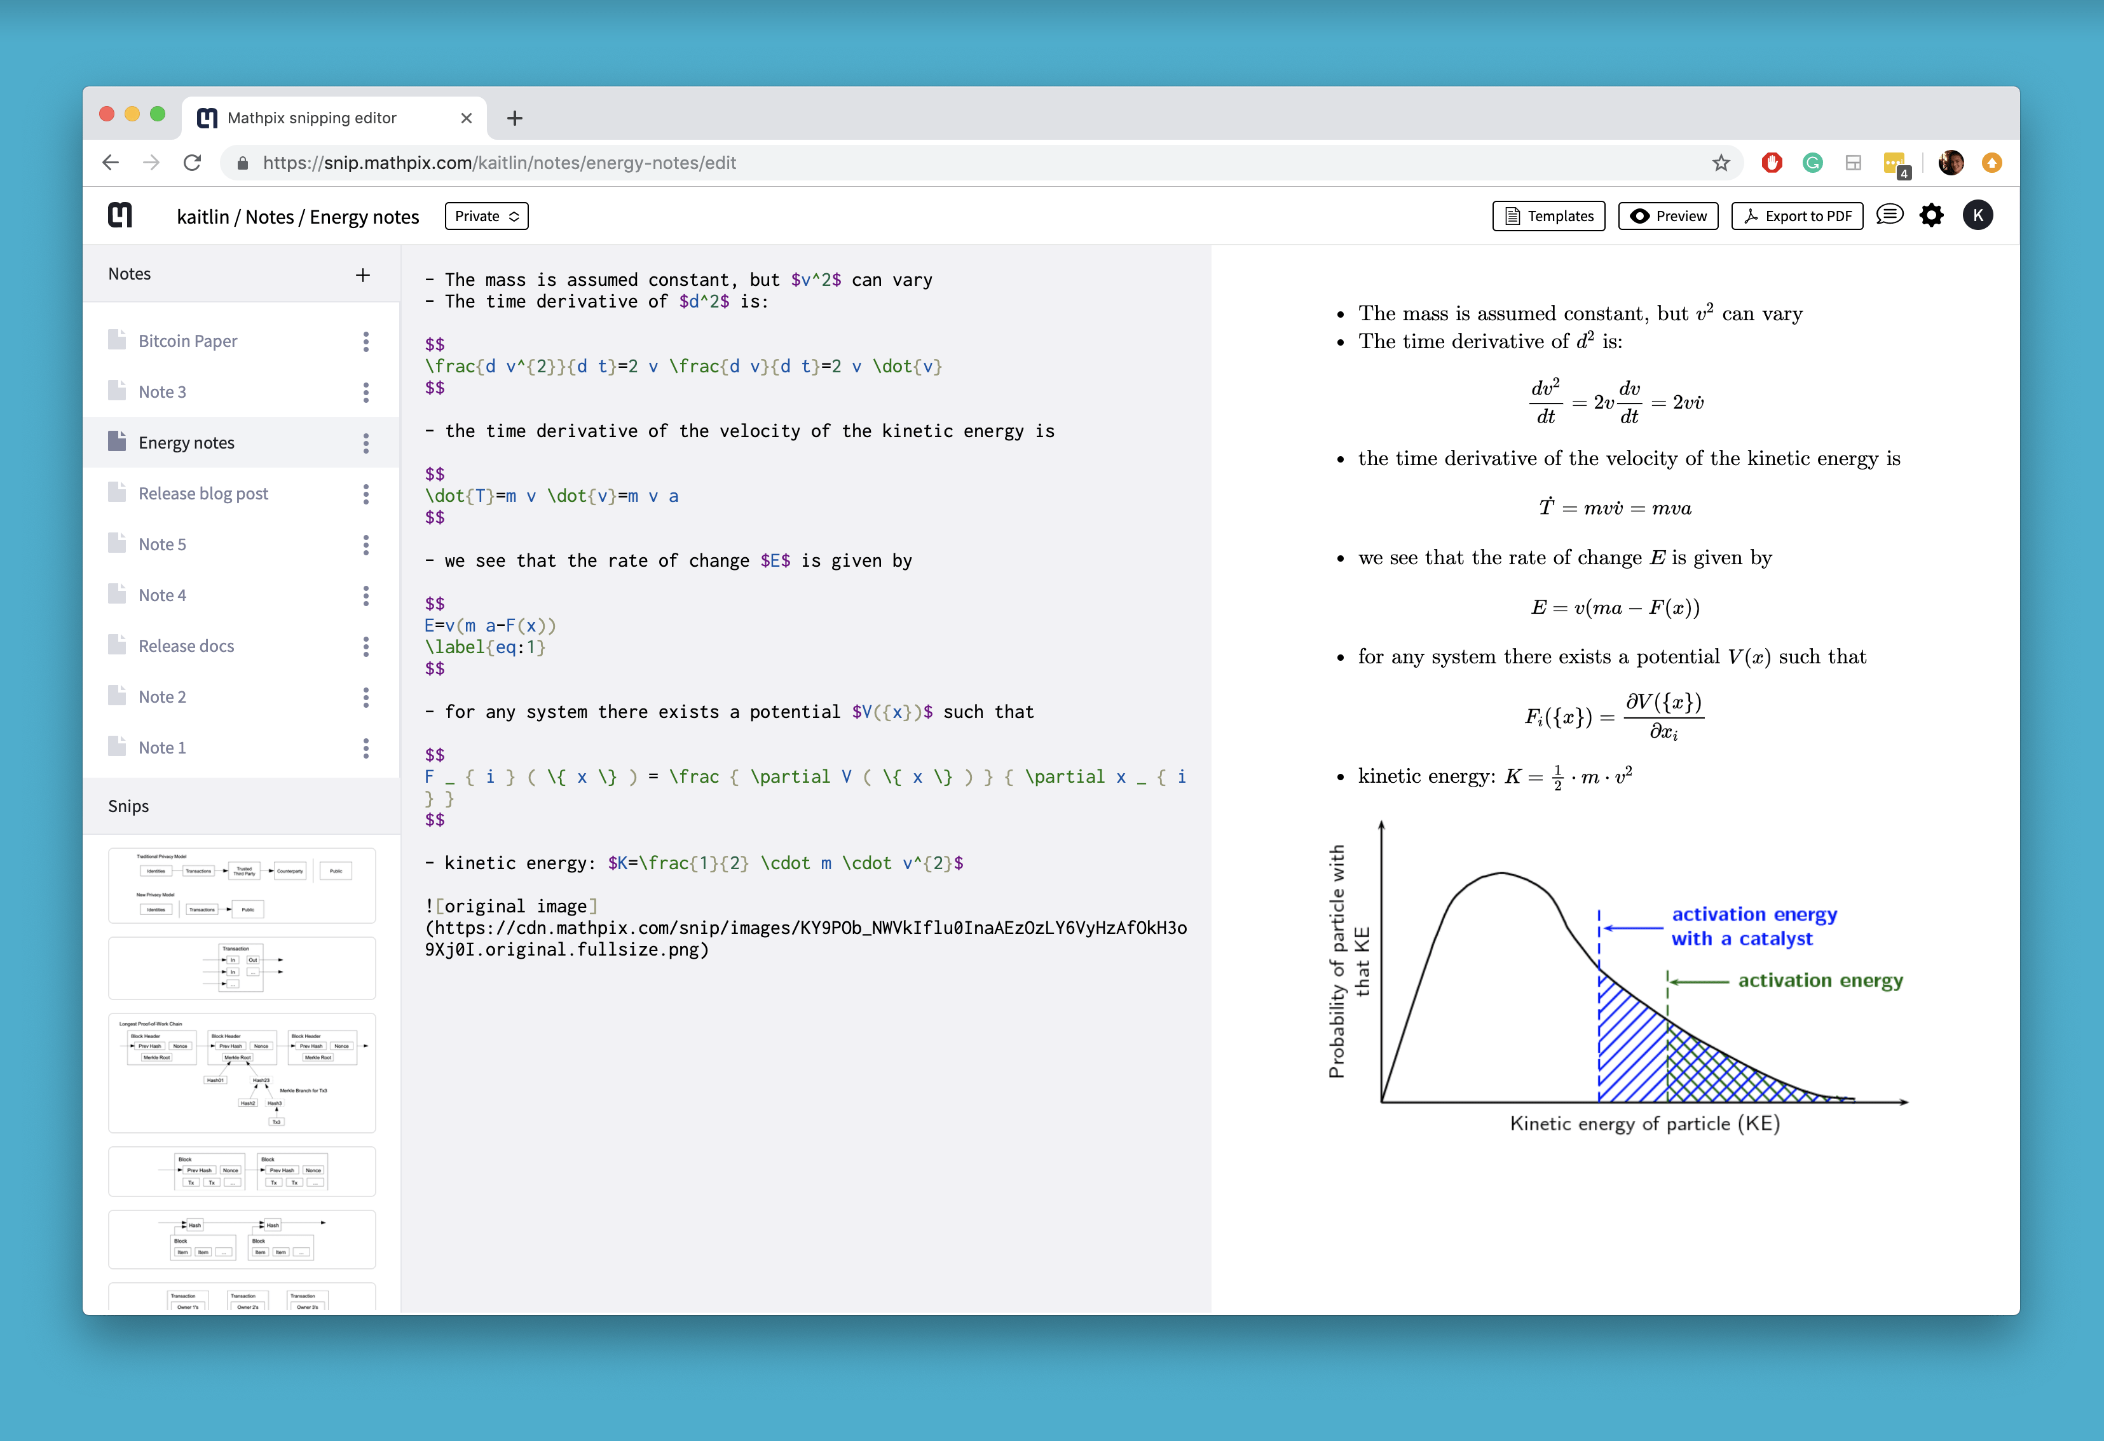Click the reload page icon
Viewport: 2104px width, 1441px height.
pos(193,162)
